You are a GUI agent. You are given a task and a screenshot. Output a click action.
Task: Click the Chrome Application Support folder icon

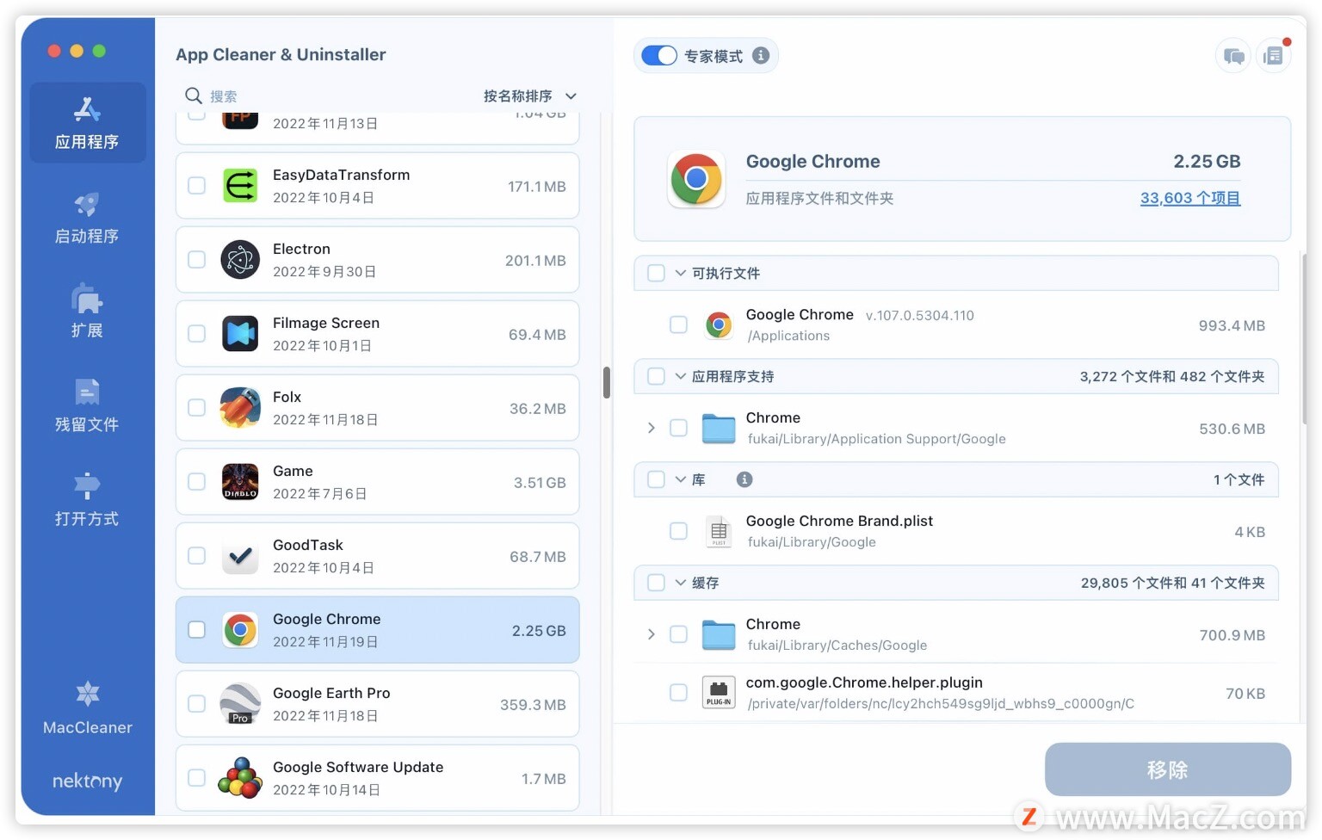719,428
